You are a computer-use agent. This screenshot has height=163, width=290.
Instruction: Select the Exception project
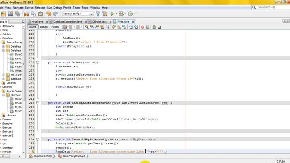click(x=8, y=124)
